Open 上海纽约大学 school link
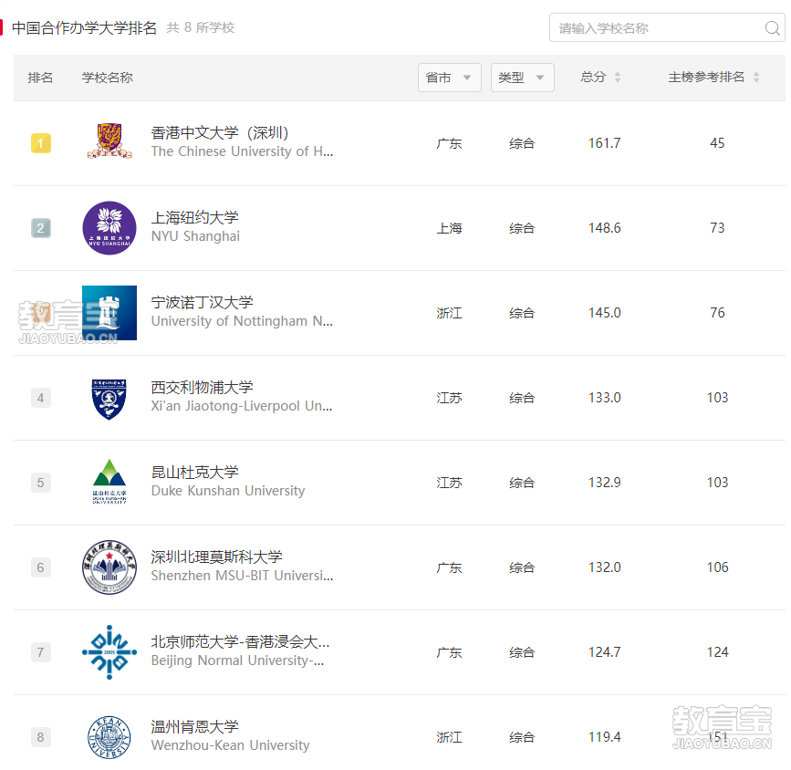 [194, 217]
